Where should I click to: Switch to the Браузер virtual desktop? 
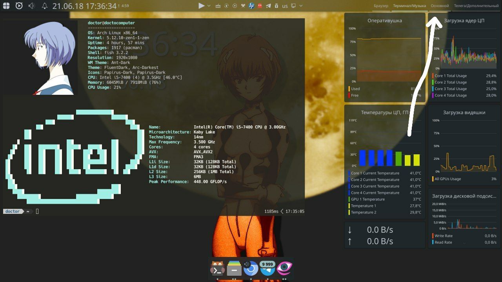coord(381,6)
